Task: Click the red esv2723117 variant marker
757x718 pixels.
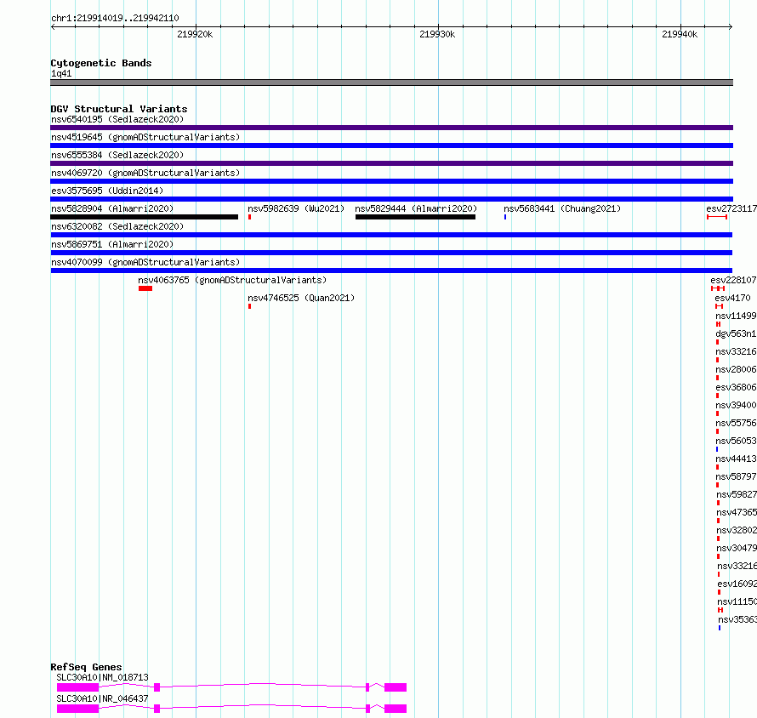Action: point(717,217)
